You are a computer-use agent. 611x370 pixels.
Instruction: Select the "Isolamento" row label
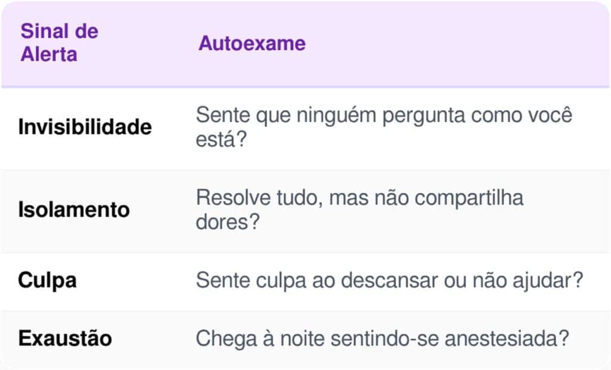[73, 210]
